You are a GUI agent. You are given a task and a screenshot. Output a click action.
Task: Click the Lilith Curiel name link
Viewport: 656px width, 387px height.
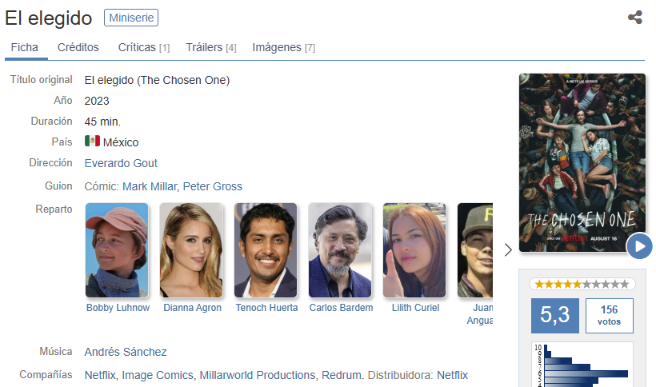pyautogui.click(x=415, y=308)
